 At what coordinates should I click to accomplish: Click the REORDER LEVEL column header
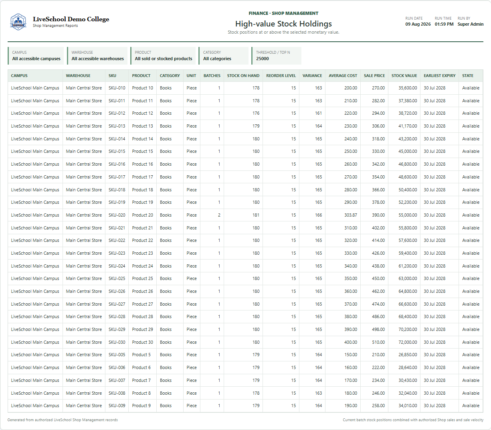281,75
